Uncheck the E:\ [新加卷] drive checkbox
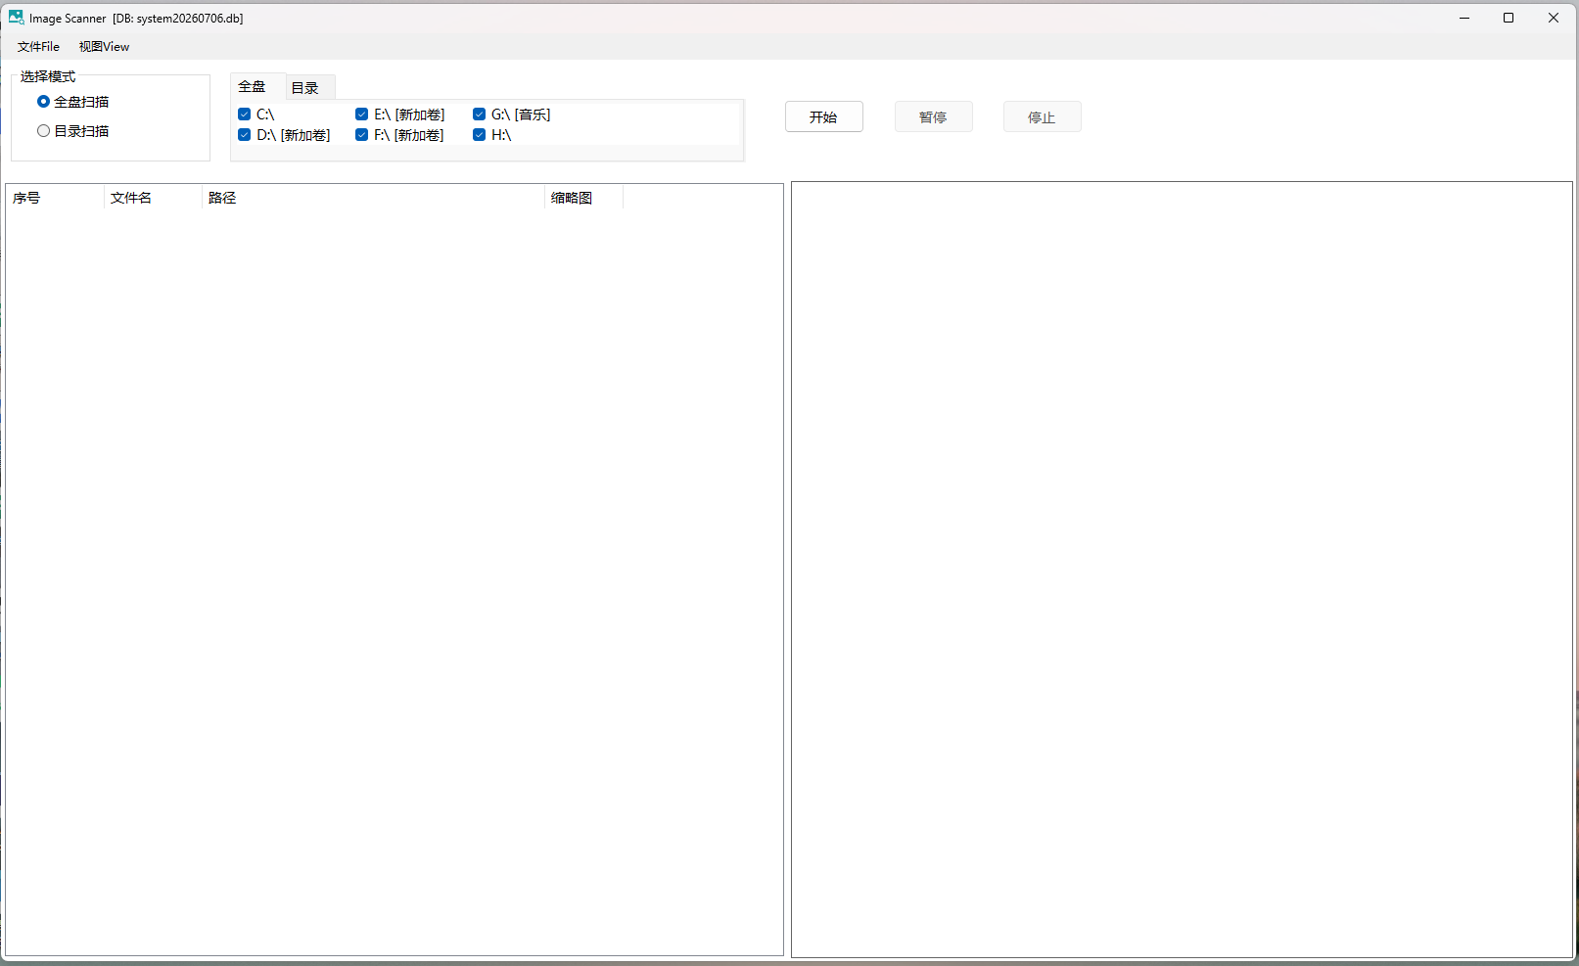The width and height of the screenshot is (1579, 966). pyautogui.click(x=362, y=115)
